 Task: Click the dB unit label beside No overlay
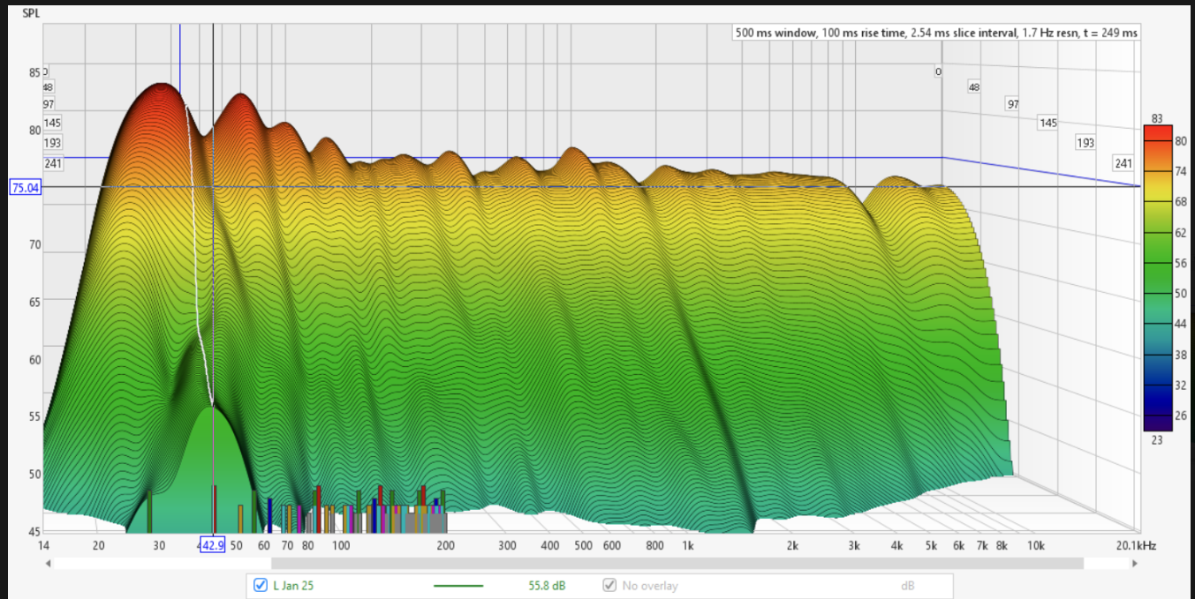click(x=907, y=585)
